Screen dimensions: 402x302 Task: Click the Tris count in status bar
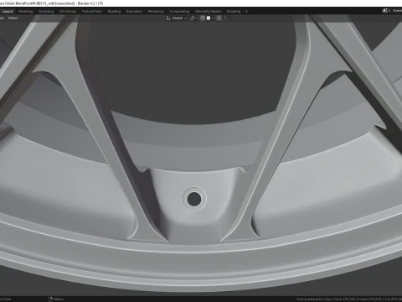click(394, 299)
